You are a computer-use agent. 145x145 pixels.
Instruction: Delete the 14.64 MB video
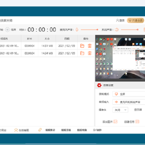pyautogui.click(x=89, y=53)
